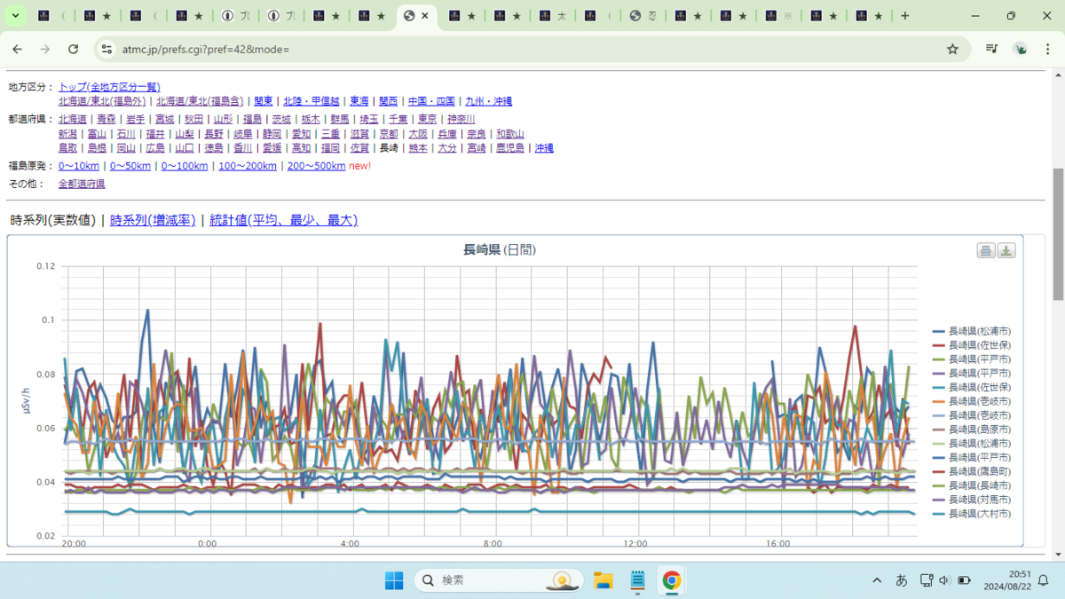Open a new browser tab
Screen dimensions: 1065x599
905,16
